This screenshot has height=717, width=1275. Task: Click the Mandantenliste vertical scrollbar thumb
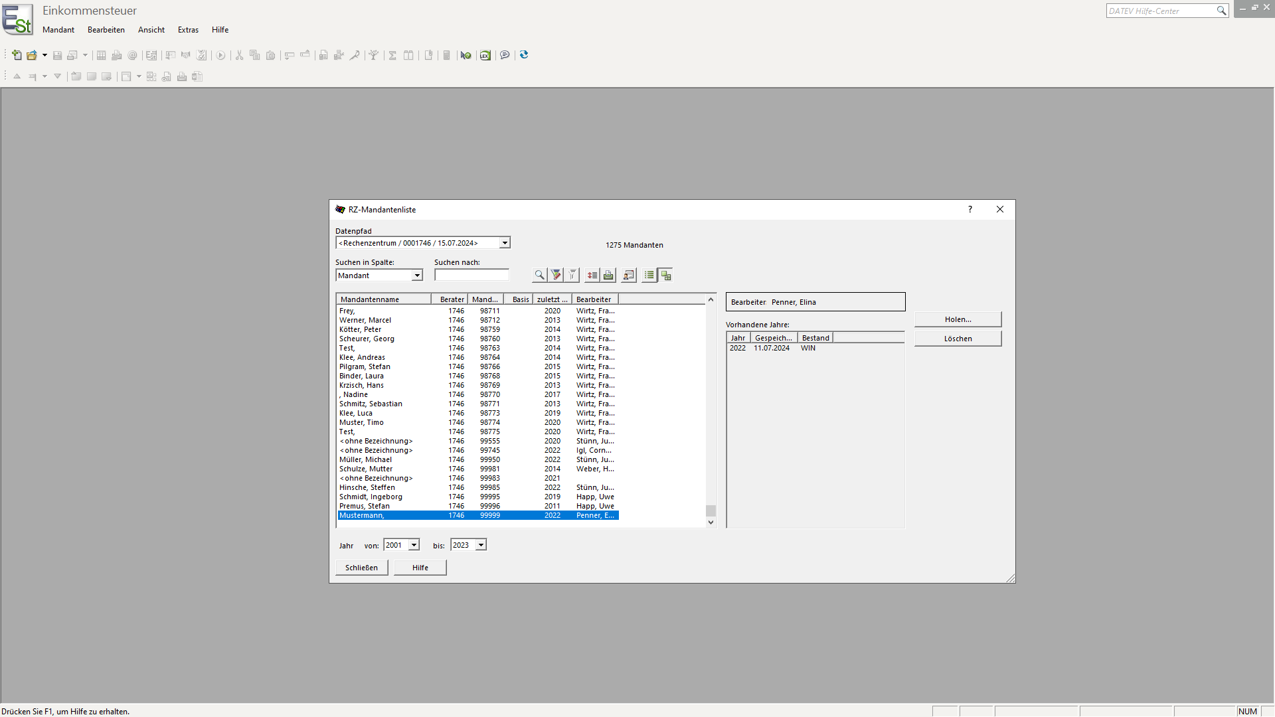coord(711,511)
